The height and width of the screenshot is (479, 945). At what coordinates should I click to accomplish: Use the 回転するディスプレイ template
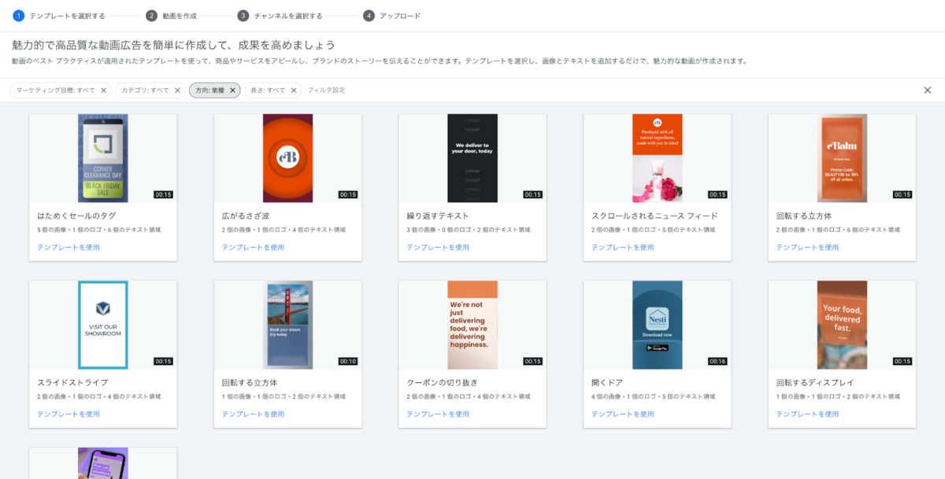point(808,414)
